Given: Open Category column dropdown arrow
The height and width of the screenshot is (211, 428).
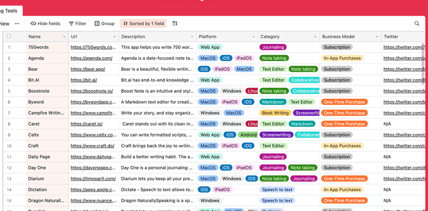Looking at the screenshot, I should click(x=316, y=37).
